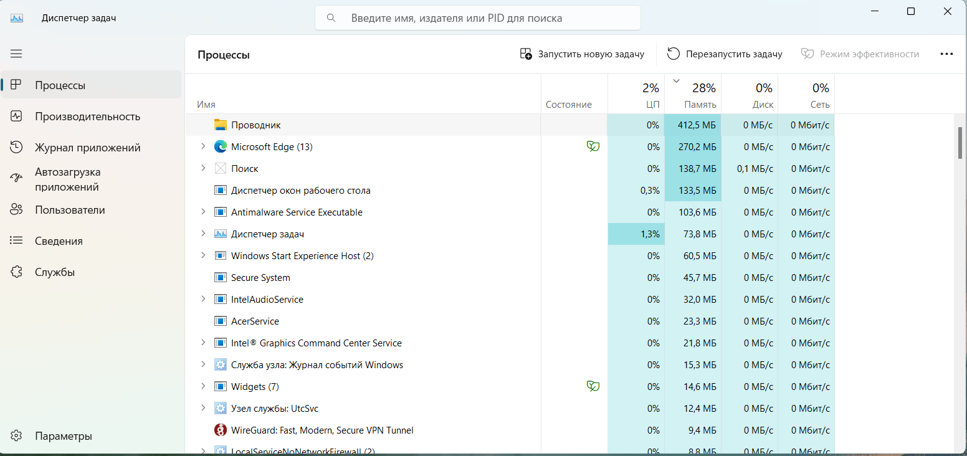Open the Производительность tab

tap(92, 116)
